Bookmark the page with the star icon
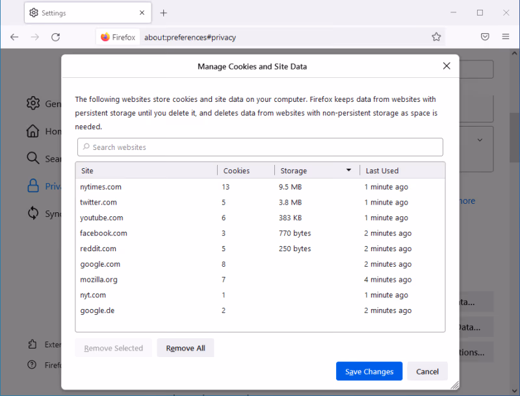 click(436, 37)
